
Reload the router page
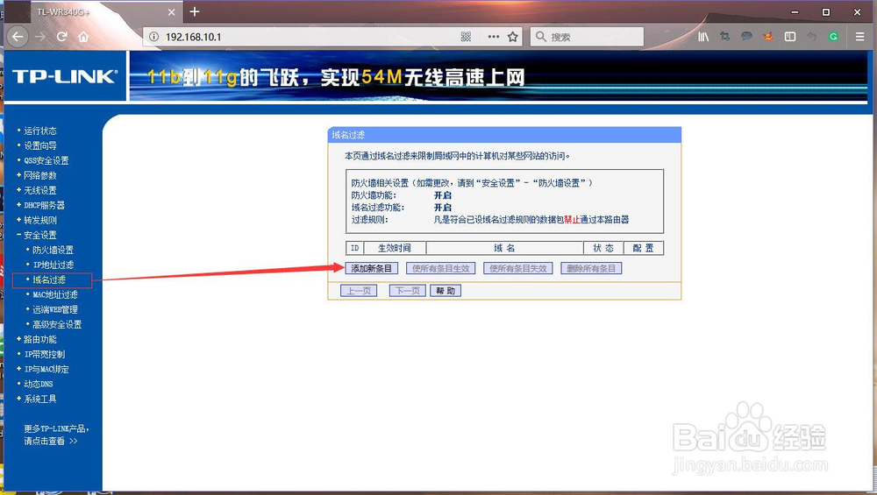(x=61, y=37)
